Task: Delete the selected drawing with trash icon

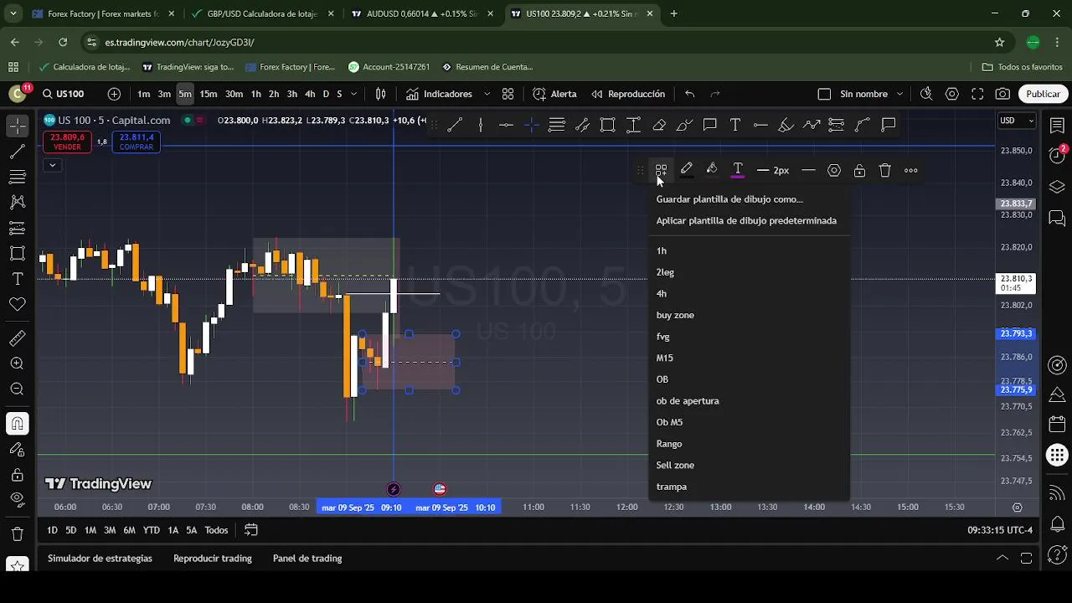Action: click(885, 170)
